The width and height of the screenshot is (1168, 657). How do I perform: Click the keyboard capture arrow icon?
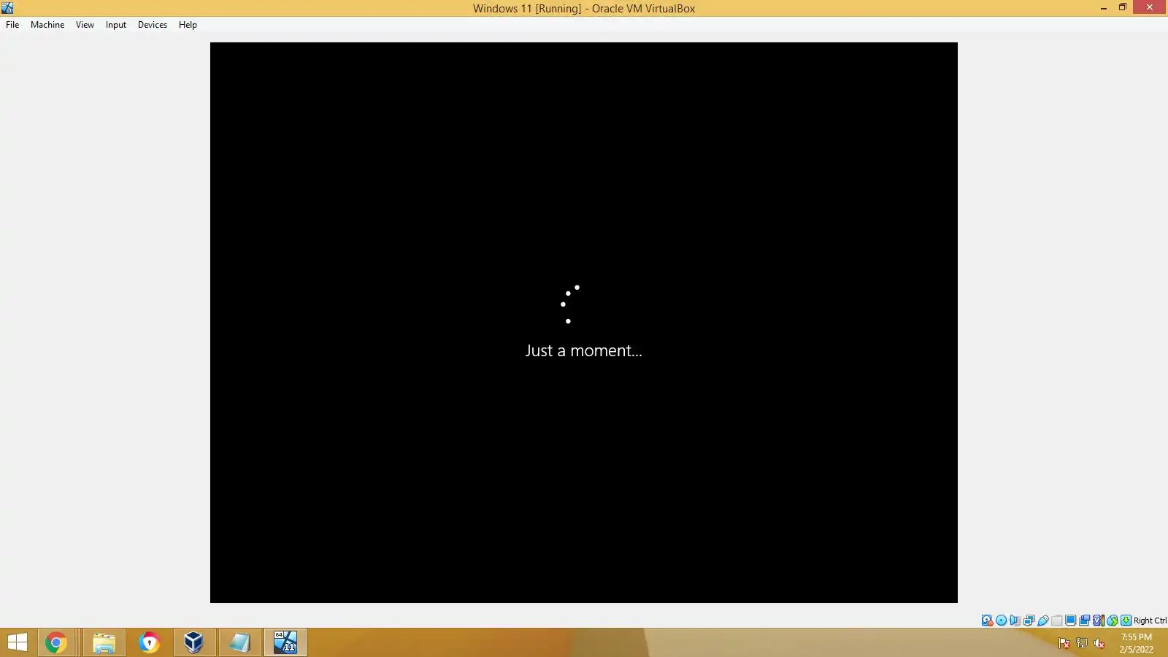(x=1126, y=620)
